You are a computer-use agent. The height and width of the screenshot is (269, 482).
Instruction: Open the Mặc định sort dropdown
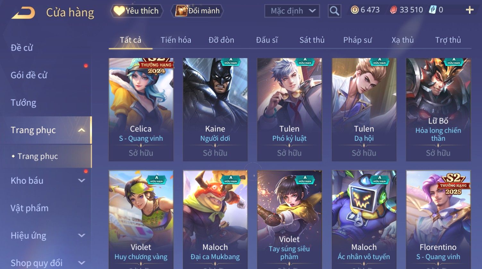click(292, 11)
